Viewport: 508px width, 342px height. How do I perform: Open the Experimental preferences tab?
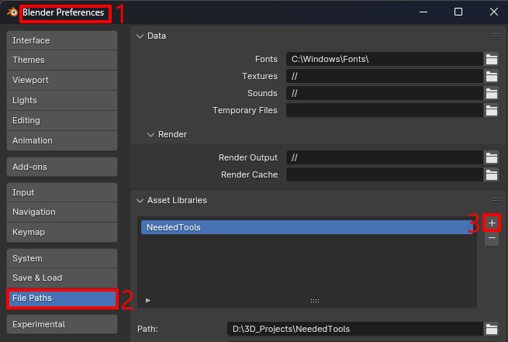pos(62,324)
